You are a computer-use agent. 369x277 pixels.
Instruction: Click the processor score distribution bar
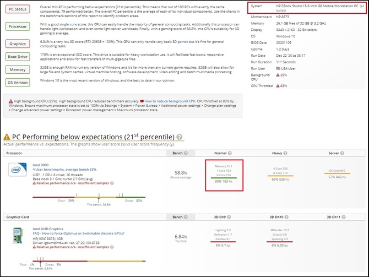tap(89, 197)
